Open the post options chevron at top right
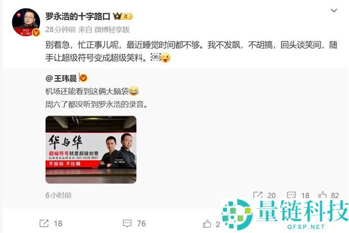This screenshot has width=349, height=233. pyautogui.click(x=334, y=10)
